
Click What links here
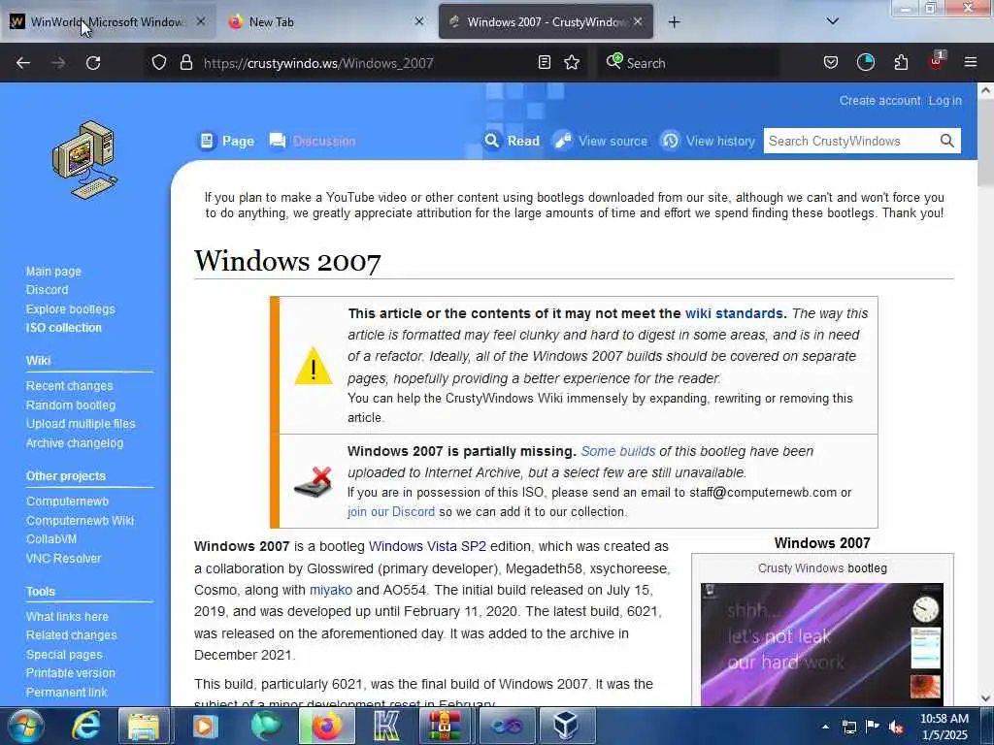[x=67, y=616]
